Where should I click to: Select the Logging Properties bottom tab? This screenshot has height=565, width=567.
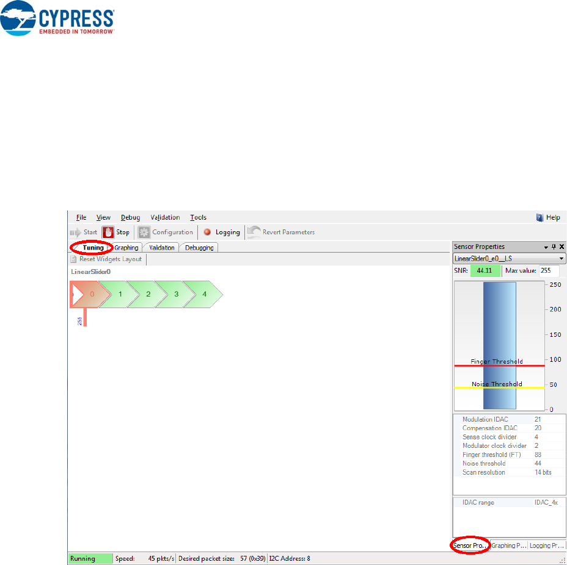[547, 545]
